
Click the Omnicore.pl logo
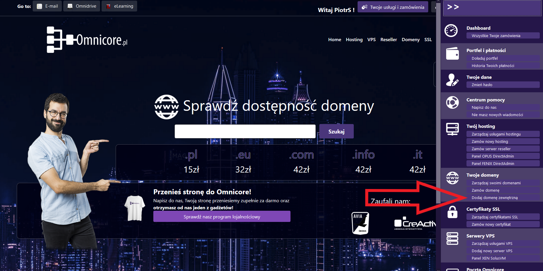click(87, 40)
